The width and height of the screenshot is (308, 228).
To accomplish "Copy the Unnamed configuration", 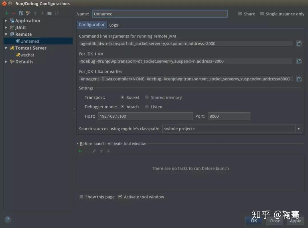I will [20, 13].
